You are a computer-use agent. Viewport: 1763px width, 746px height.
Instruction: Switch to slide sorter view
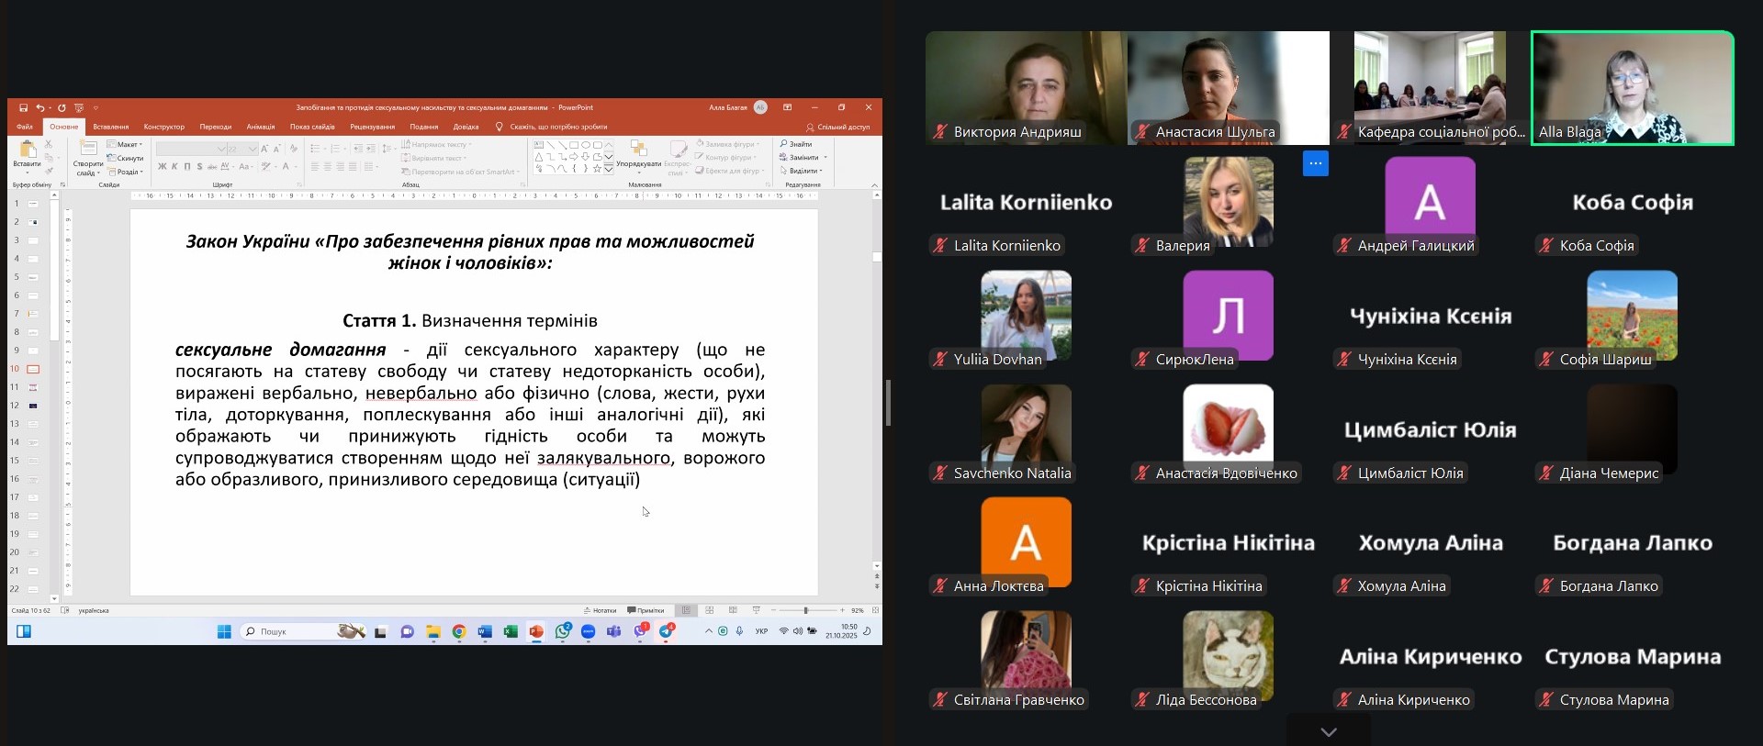click(x=709, y=610)
